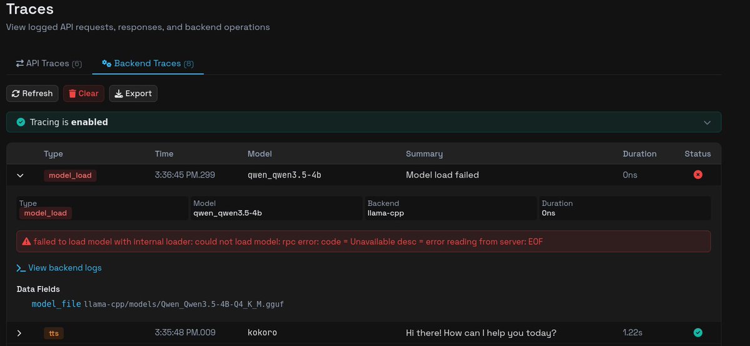The width and height of the screenshot is (750, 346).
Task: Click the failed to load model error message
Action: click(288, 242)
